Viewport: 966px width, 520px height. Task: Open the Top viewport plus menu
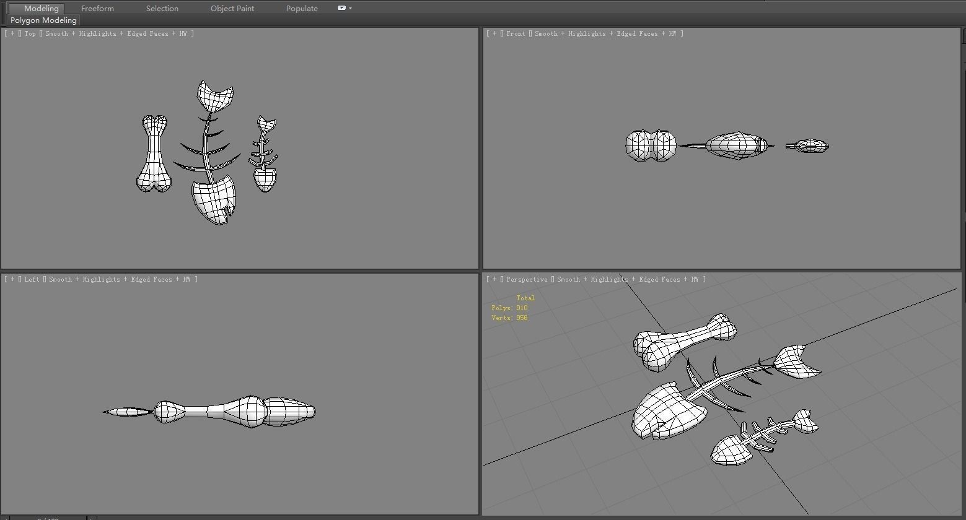(12, 33)
